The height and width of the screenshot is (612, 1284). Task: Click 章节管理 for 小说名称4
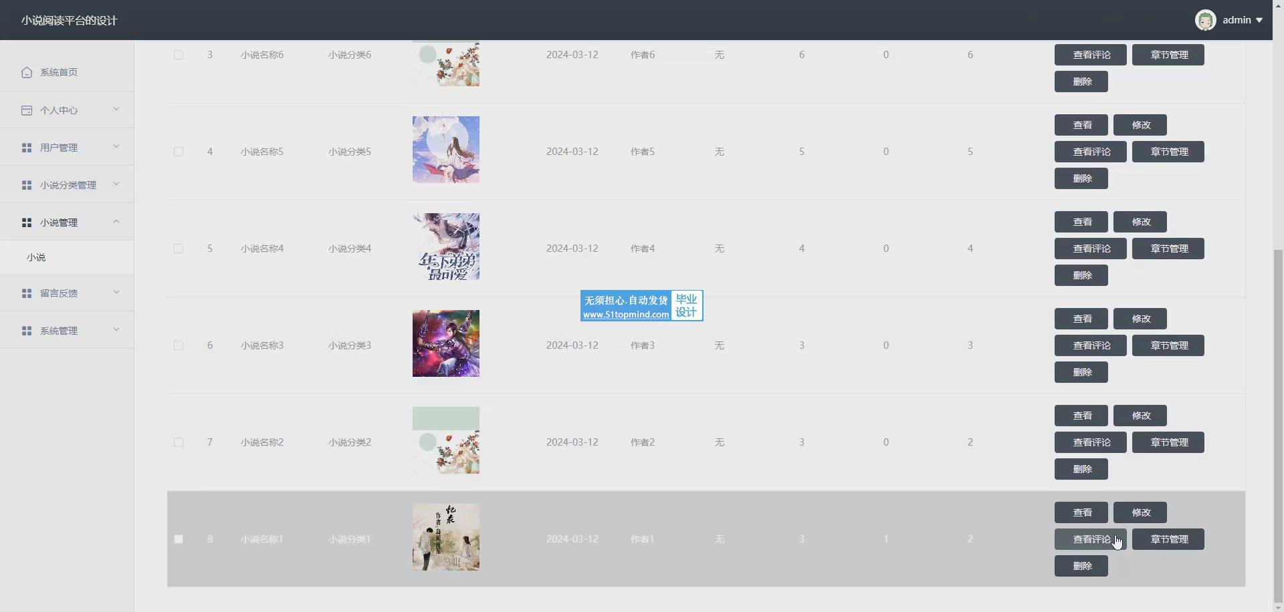point(1168,249)
